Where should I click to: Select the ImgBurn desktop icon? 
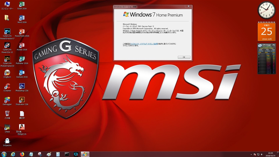click(7, 74)
